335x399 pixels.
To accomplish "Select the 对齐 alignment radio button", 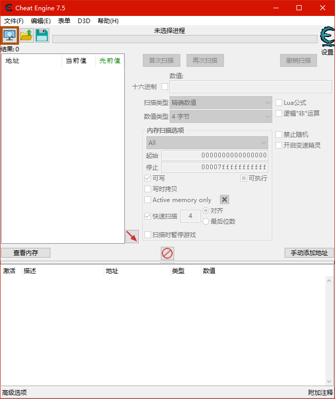I will click(206, 211).
